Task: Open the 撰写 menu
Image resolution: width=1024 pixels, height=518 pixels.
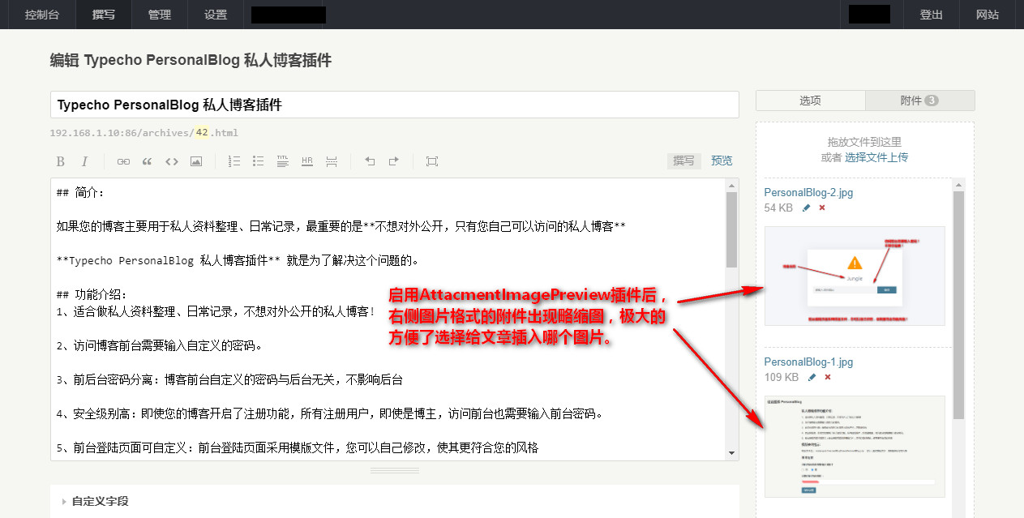Action: (x=104, y=15)
